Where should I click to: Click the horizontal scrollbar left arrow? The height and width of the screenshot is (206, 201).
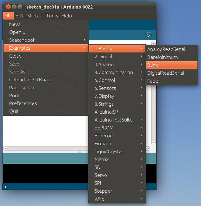click(5, 148)
